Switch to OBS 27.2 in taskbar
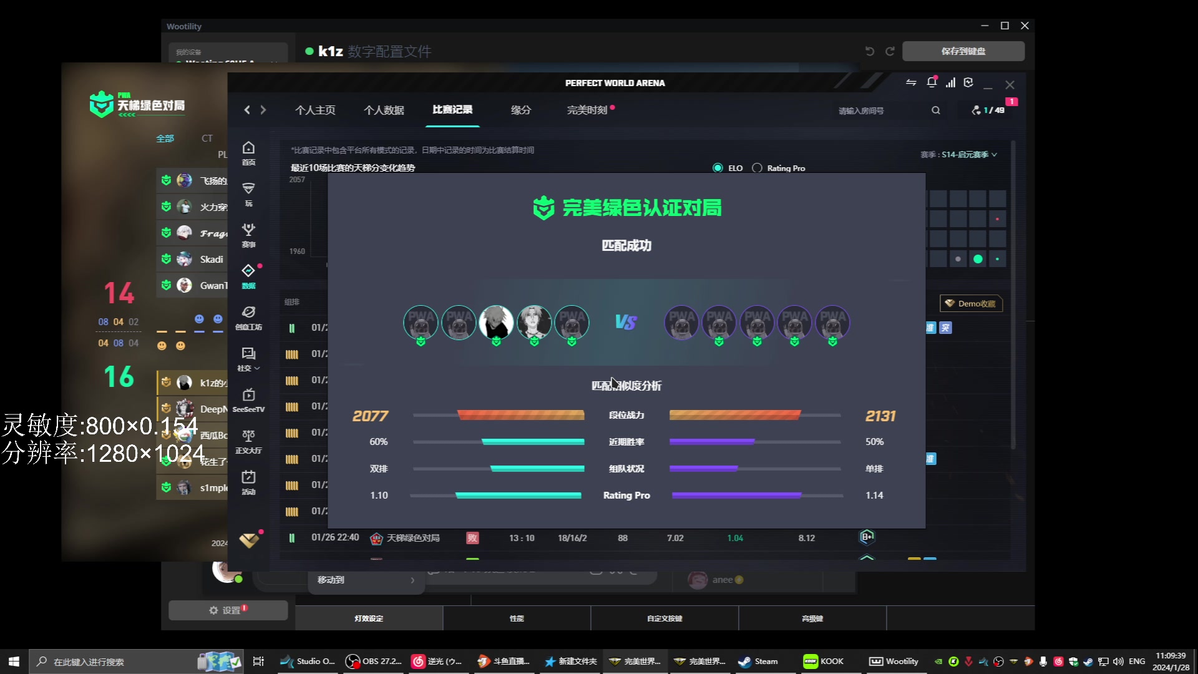The height and width of the screenshot is (674, 1198). click(374, 662)
